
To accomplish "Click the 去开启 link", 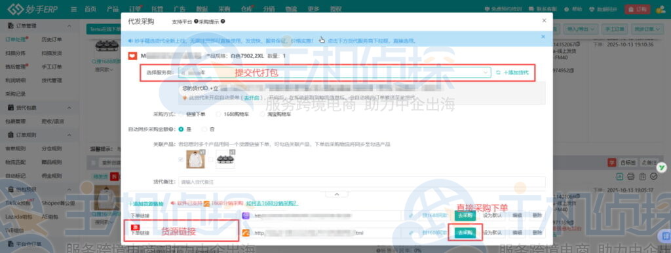I will point(251,97).
